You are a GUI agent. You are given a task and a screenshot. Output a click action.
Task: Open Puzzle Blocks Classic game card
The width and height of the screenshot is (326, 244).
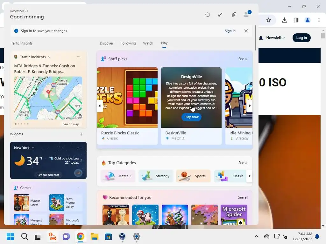(127, 106)
